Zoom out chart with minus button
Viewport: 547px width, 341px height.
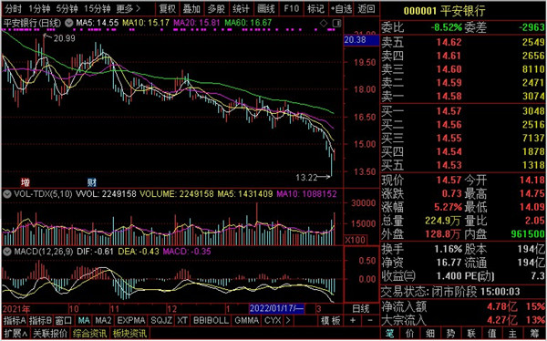coord(370,320)
